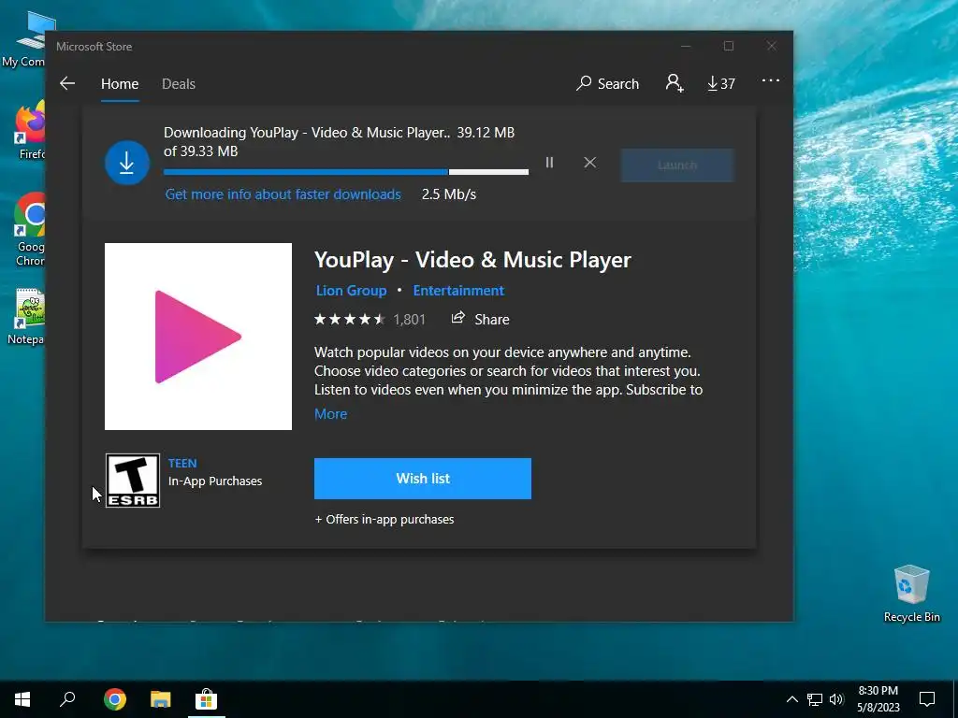Image resolution: width=958 pixels, height=718 pixels.
Task: Click the download progress bar
Action: 346,172
